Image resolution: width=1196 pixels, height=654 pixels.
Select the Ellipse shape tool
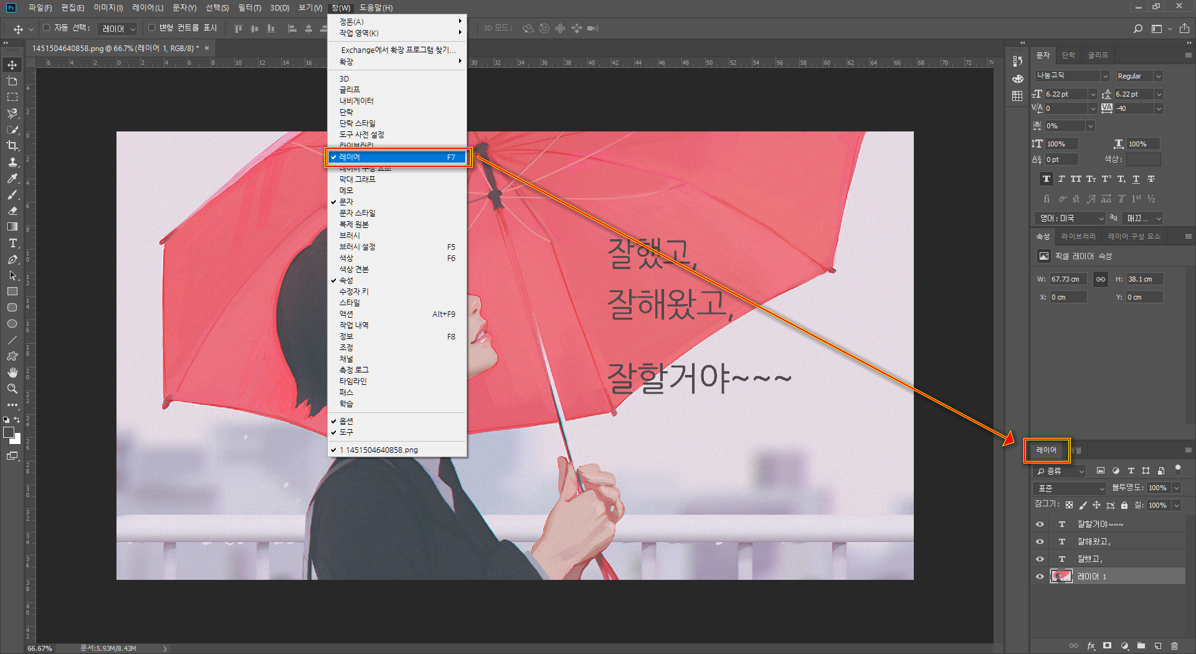pos(12,324)
